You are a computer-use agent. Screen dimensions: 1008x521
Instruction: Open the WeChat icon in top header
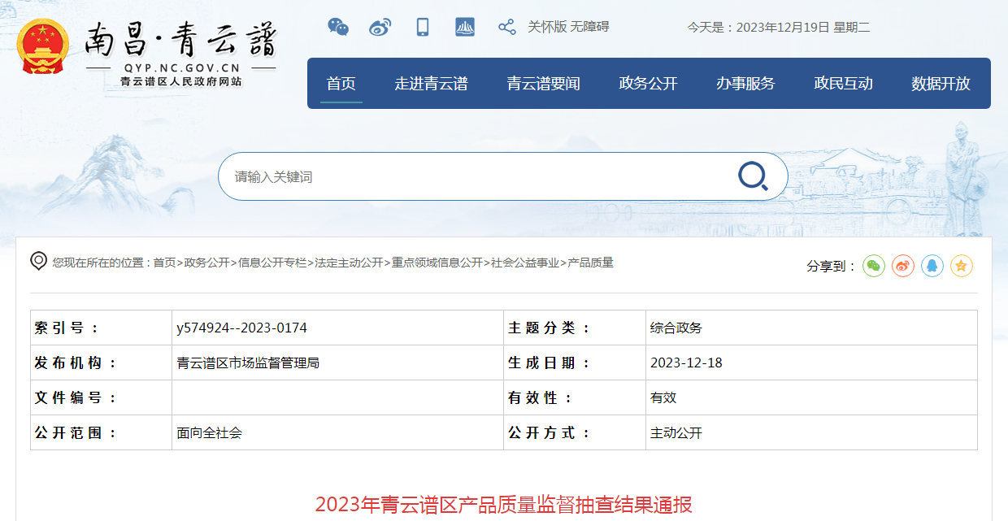click(338, 27)
